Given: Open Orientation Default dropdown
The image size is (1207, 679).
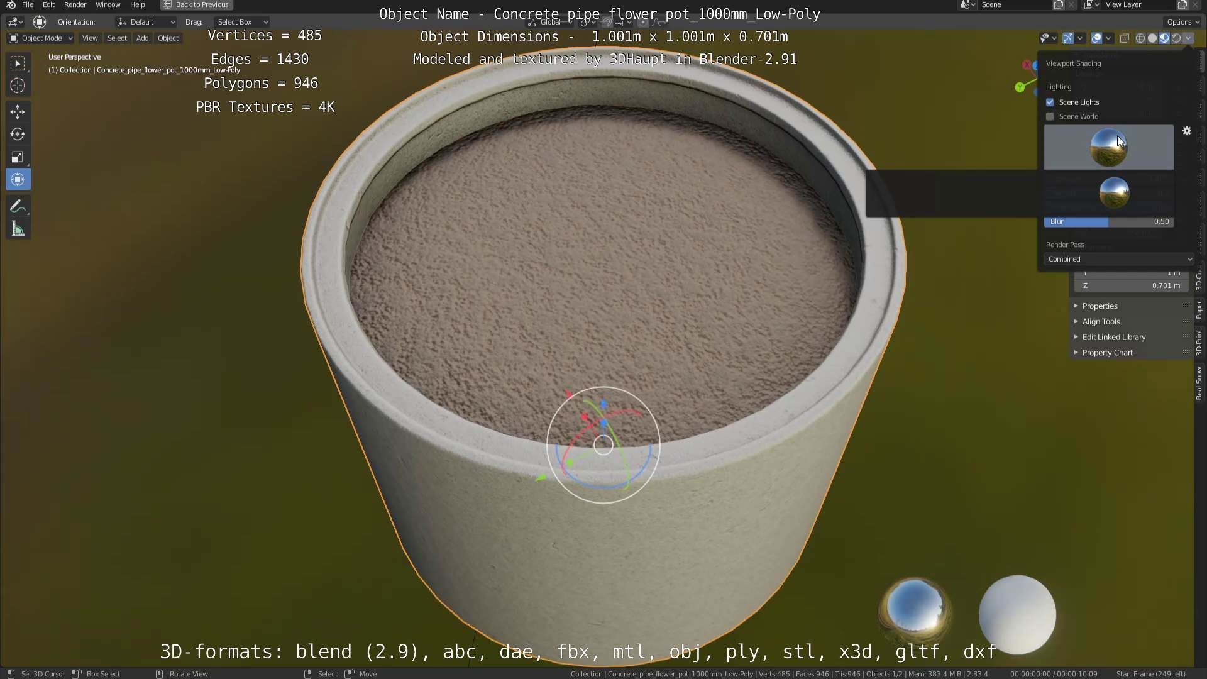Looking at the screenshot, I should point(145,22).
